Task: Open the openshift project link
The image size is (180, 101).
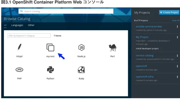Action: (142, 66)
